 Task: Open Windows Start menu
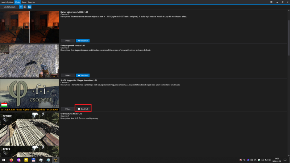tap(4, 160)
